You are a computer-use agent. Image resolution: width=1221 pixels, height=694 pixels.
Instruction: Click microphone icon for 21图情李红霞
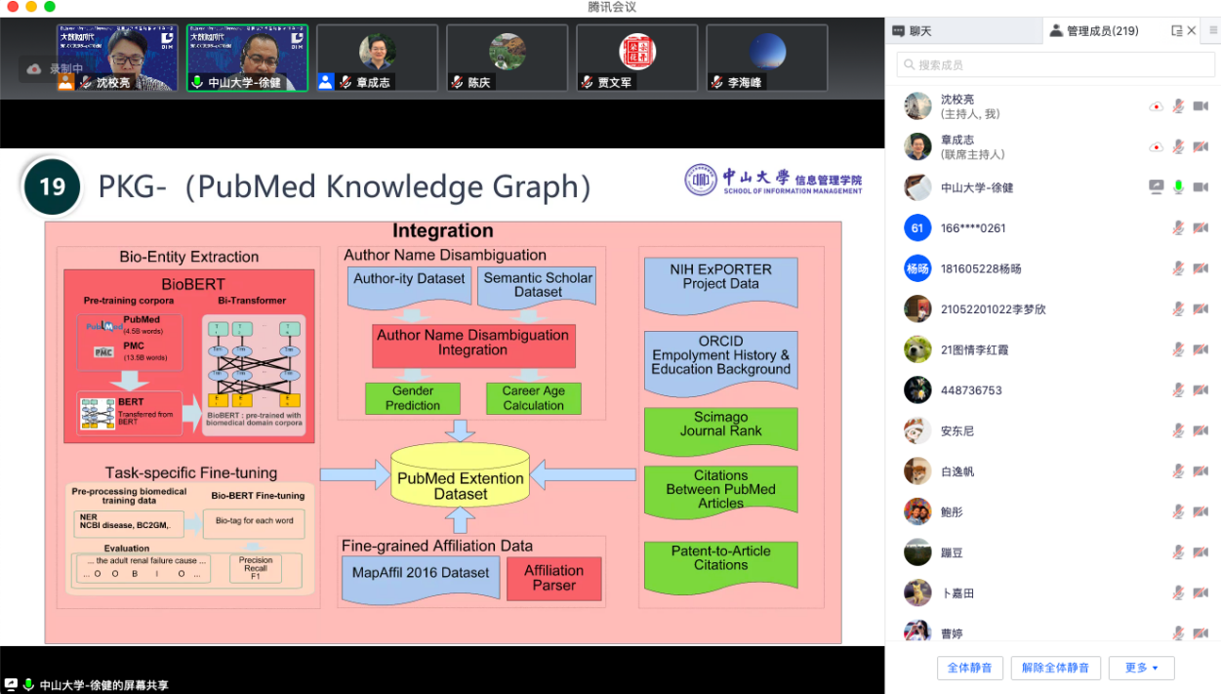(1179, 349)
